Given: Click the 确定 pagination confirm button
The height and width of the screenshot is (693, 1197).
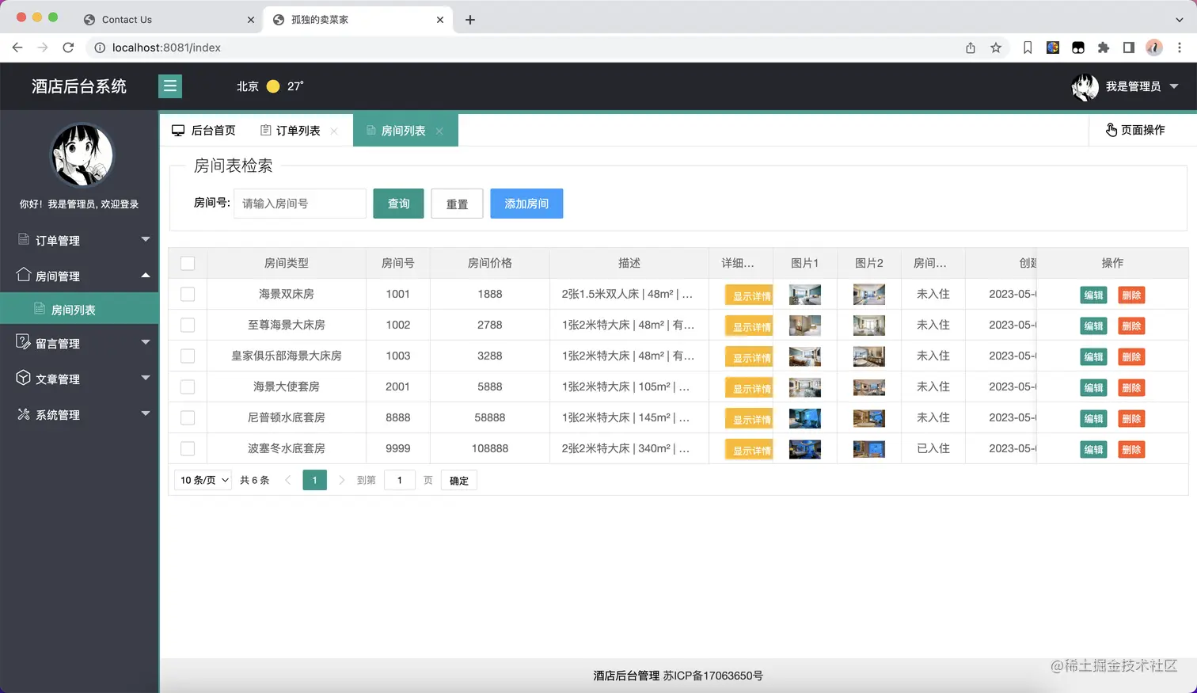Looking at the screenshot, I should [x=459, y=481].
